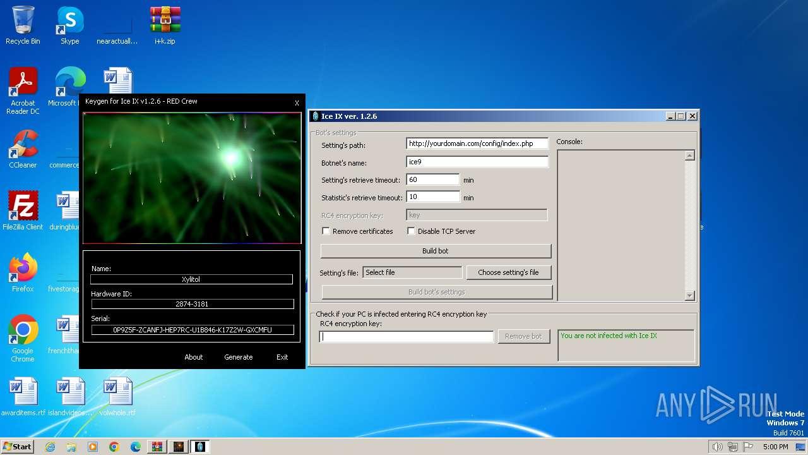808x455 pixels.
Task: Click the Build bot's settings button
Action: pos(437,292)
